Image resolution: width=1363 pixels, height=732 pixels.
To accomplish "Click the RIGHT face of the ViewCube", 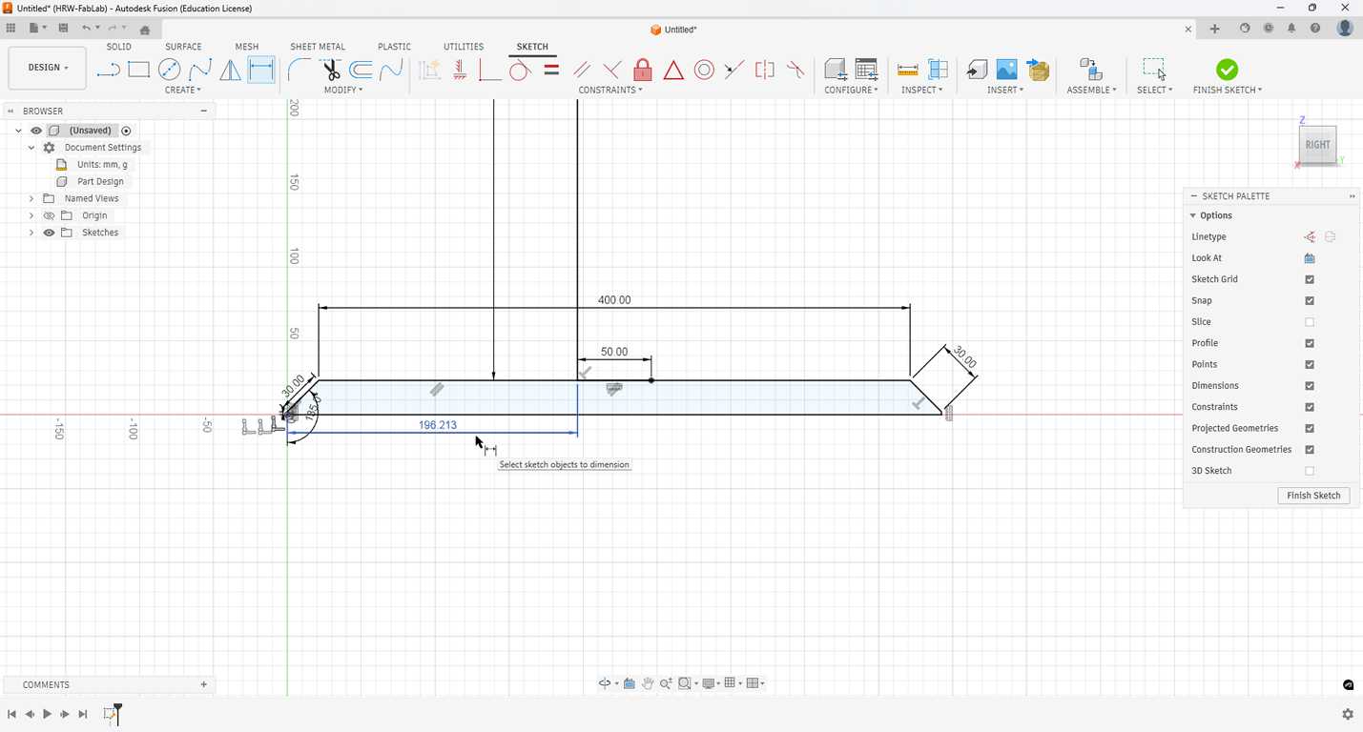I will [x=1317, y=145].
